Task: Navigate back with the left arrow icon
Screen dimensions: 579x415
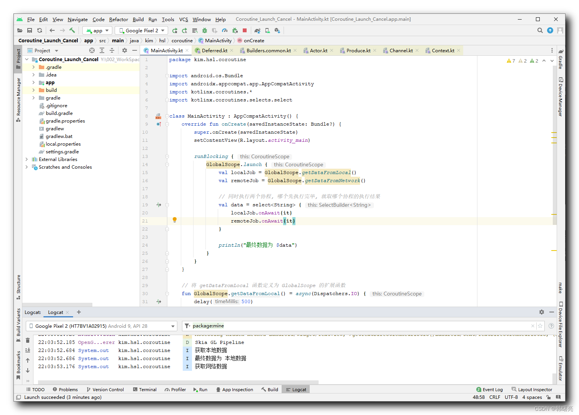Action: click(52, 30)
